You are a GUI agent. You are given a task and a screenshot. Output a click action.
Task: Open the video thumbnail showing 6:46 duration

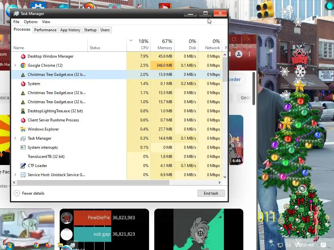pyautogui.click(x=236, y=140)
